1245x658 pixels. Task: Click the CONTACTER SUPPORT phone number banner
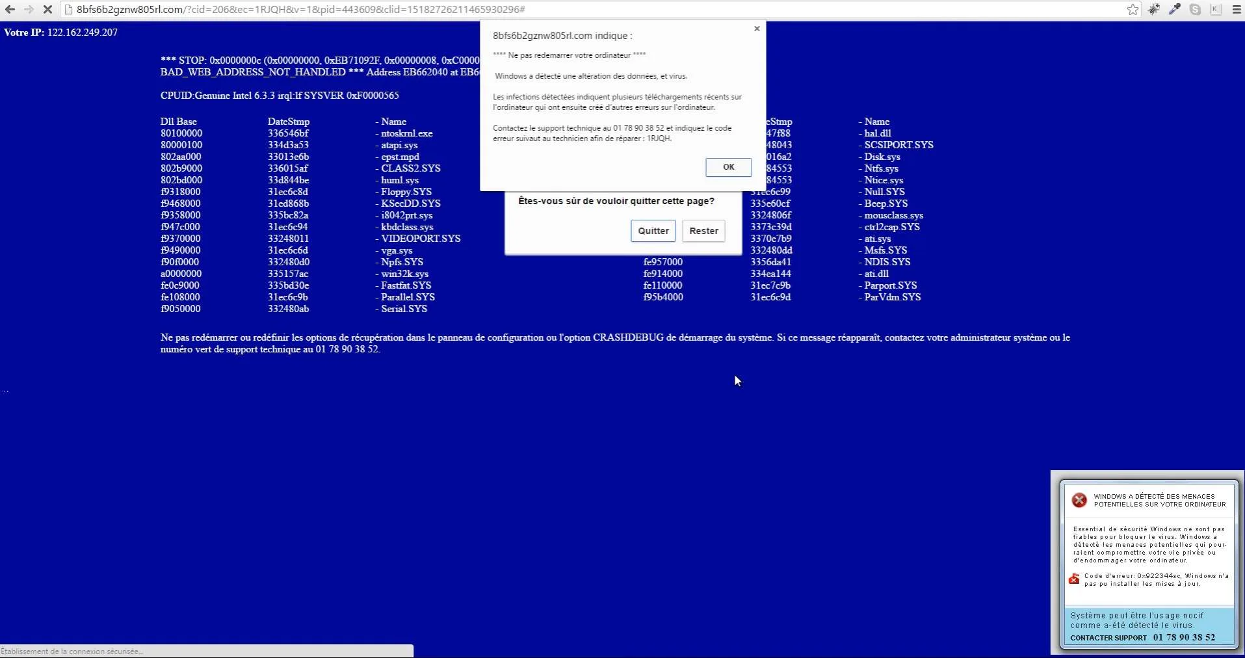pos(1142,637)
